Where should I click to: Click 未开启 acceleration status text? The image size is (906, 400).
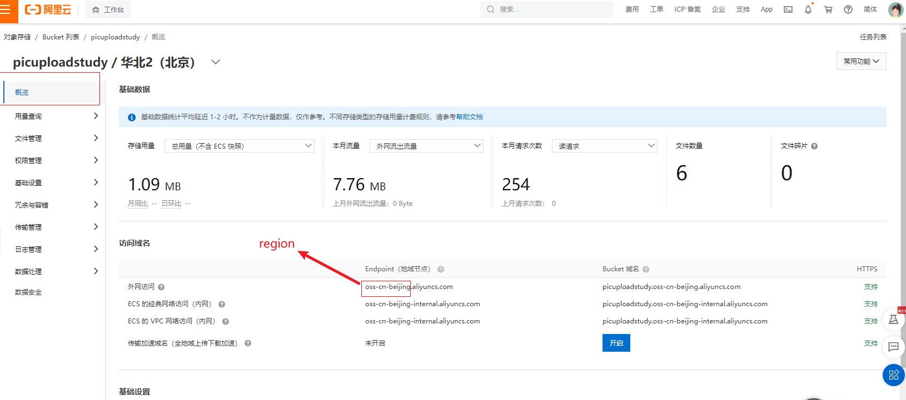pos(375,343)
